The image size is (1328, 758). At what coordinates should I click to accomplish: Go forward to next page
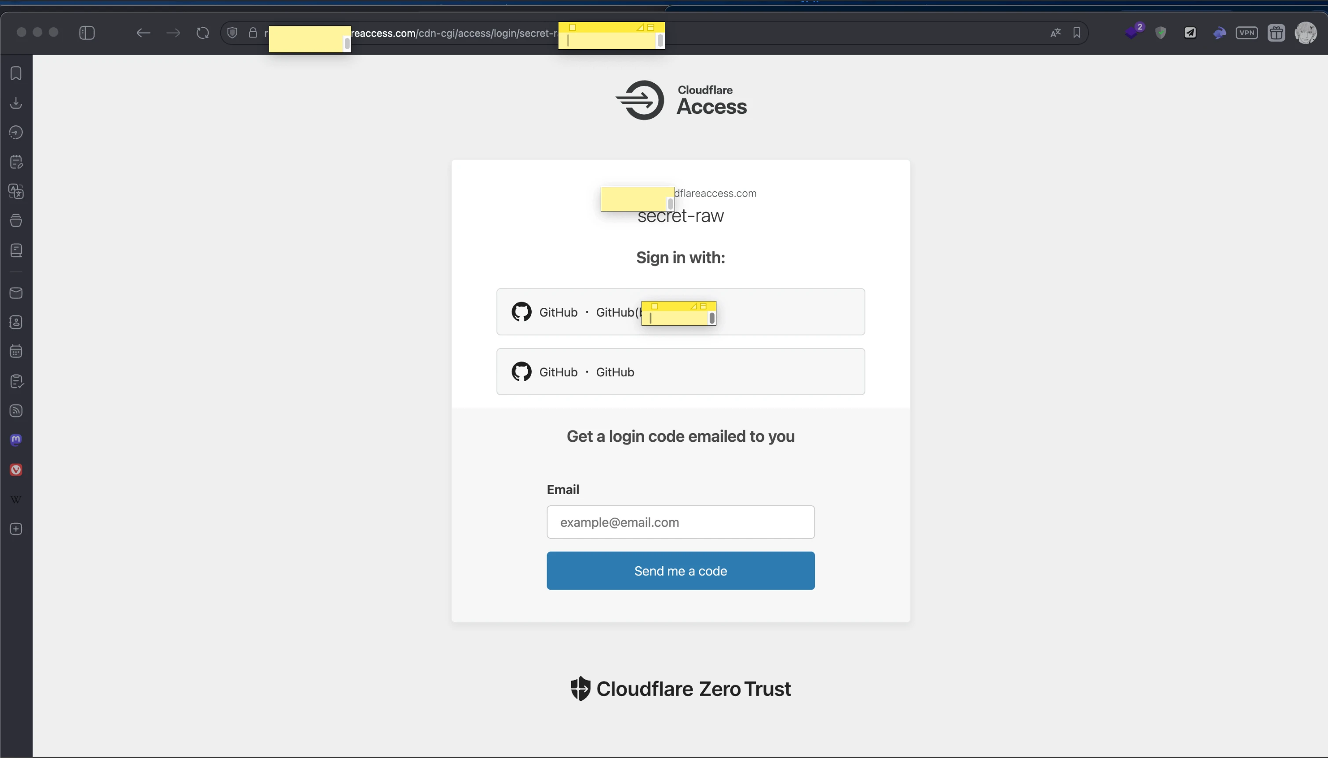pos(173,33)
